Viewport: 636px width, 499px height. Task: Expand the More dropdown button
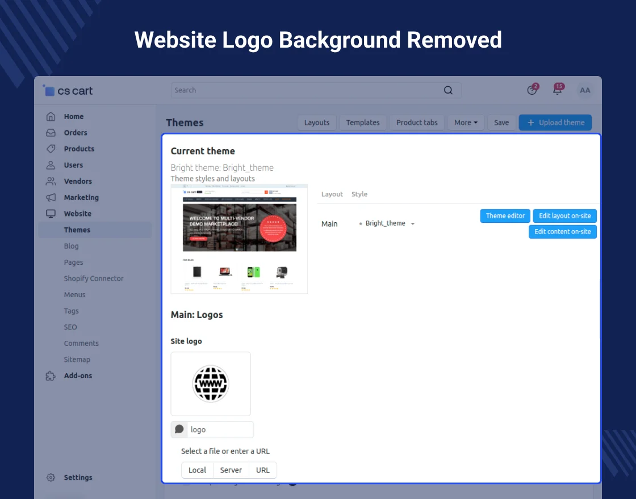coord(465,122)
